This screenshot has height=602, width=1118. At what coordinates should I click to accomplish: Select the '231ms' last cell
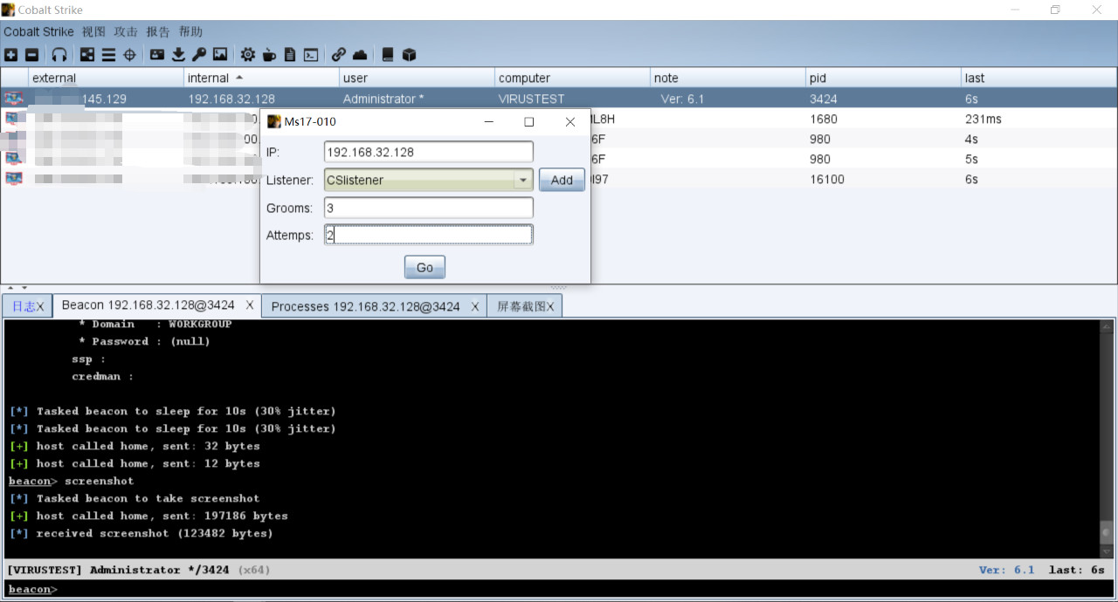[x=983, y=119]
